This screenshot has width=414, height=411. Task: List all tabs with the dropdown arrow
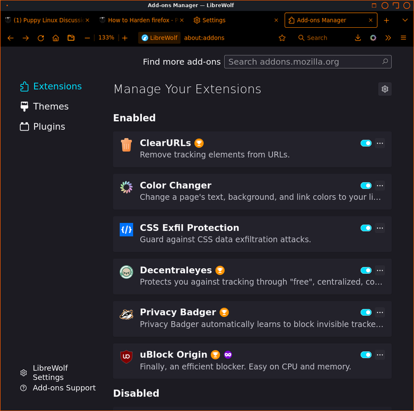click(405, 20)
